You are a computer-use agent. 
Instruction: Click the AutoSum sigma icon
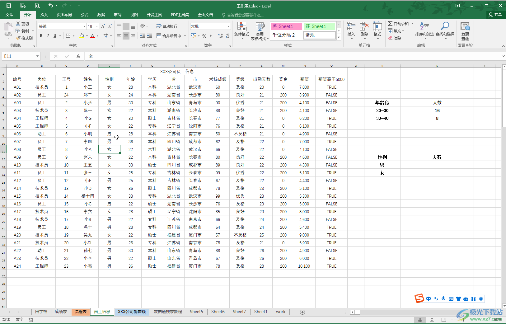(390, 24)
